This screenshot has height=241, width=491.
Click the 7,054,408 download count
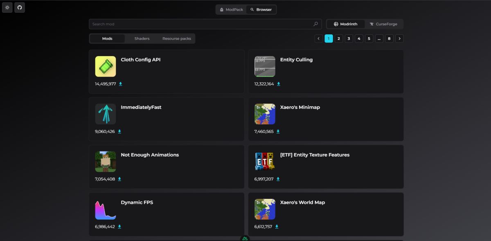105,179
